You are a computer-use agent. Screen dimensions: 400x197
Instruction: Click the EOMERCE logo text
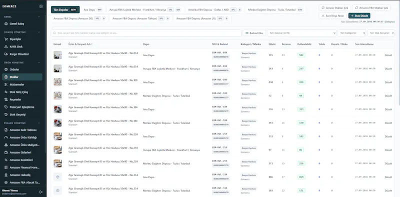click(9, 6)
